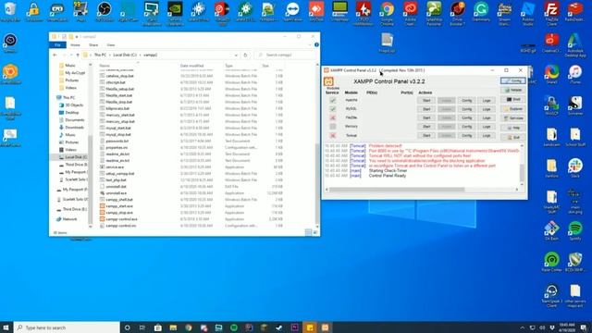Open Config for FileZilla module
Screen dimensions: 592x333
coord(466,117)
